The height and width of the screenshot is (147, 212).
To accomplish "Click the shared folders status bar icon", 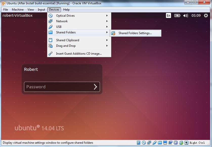I will [x=160, y=143].
